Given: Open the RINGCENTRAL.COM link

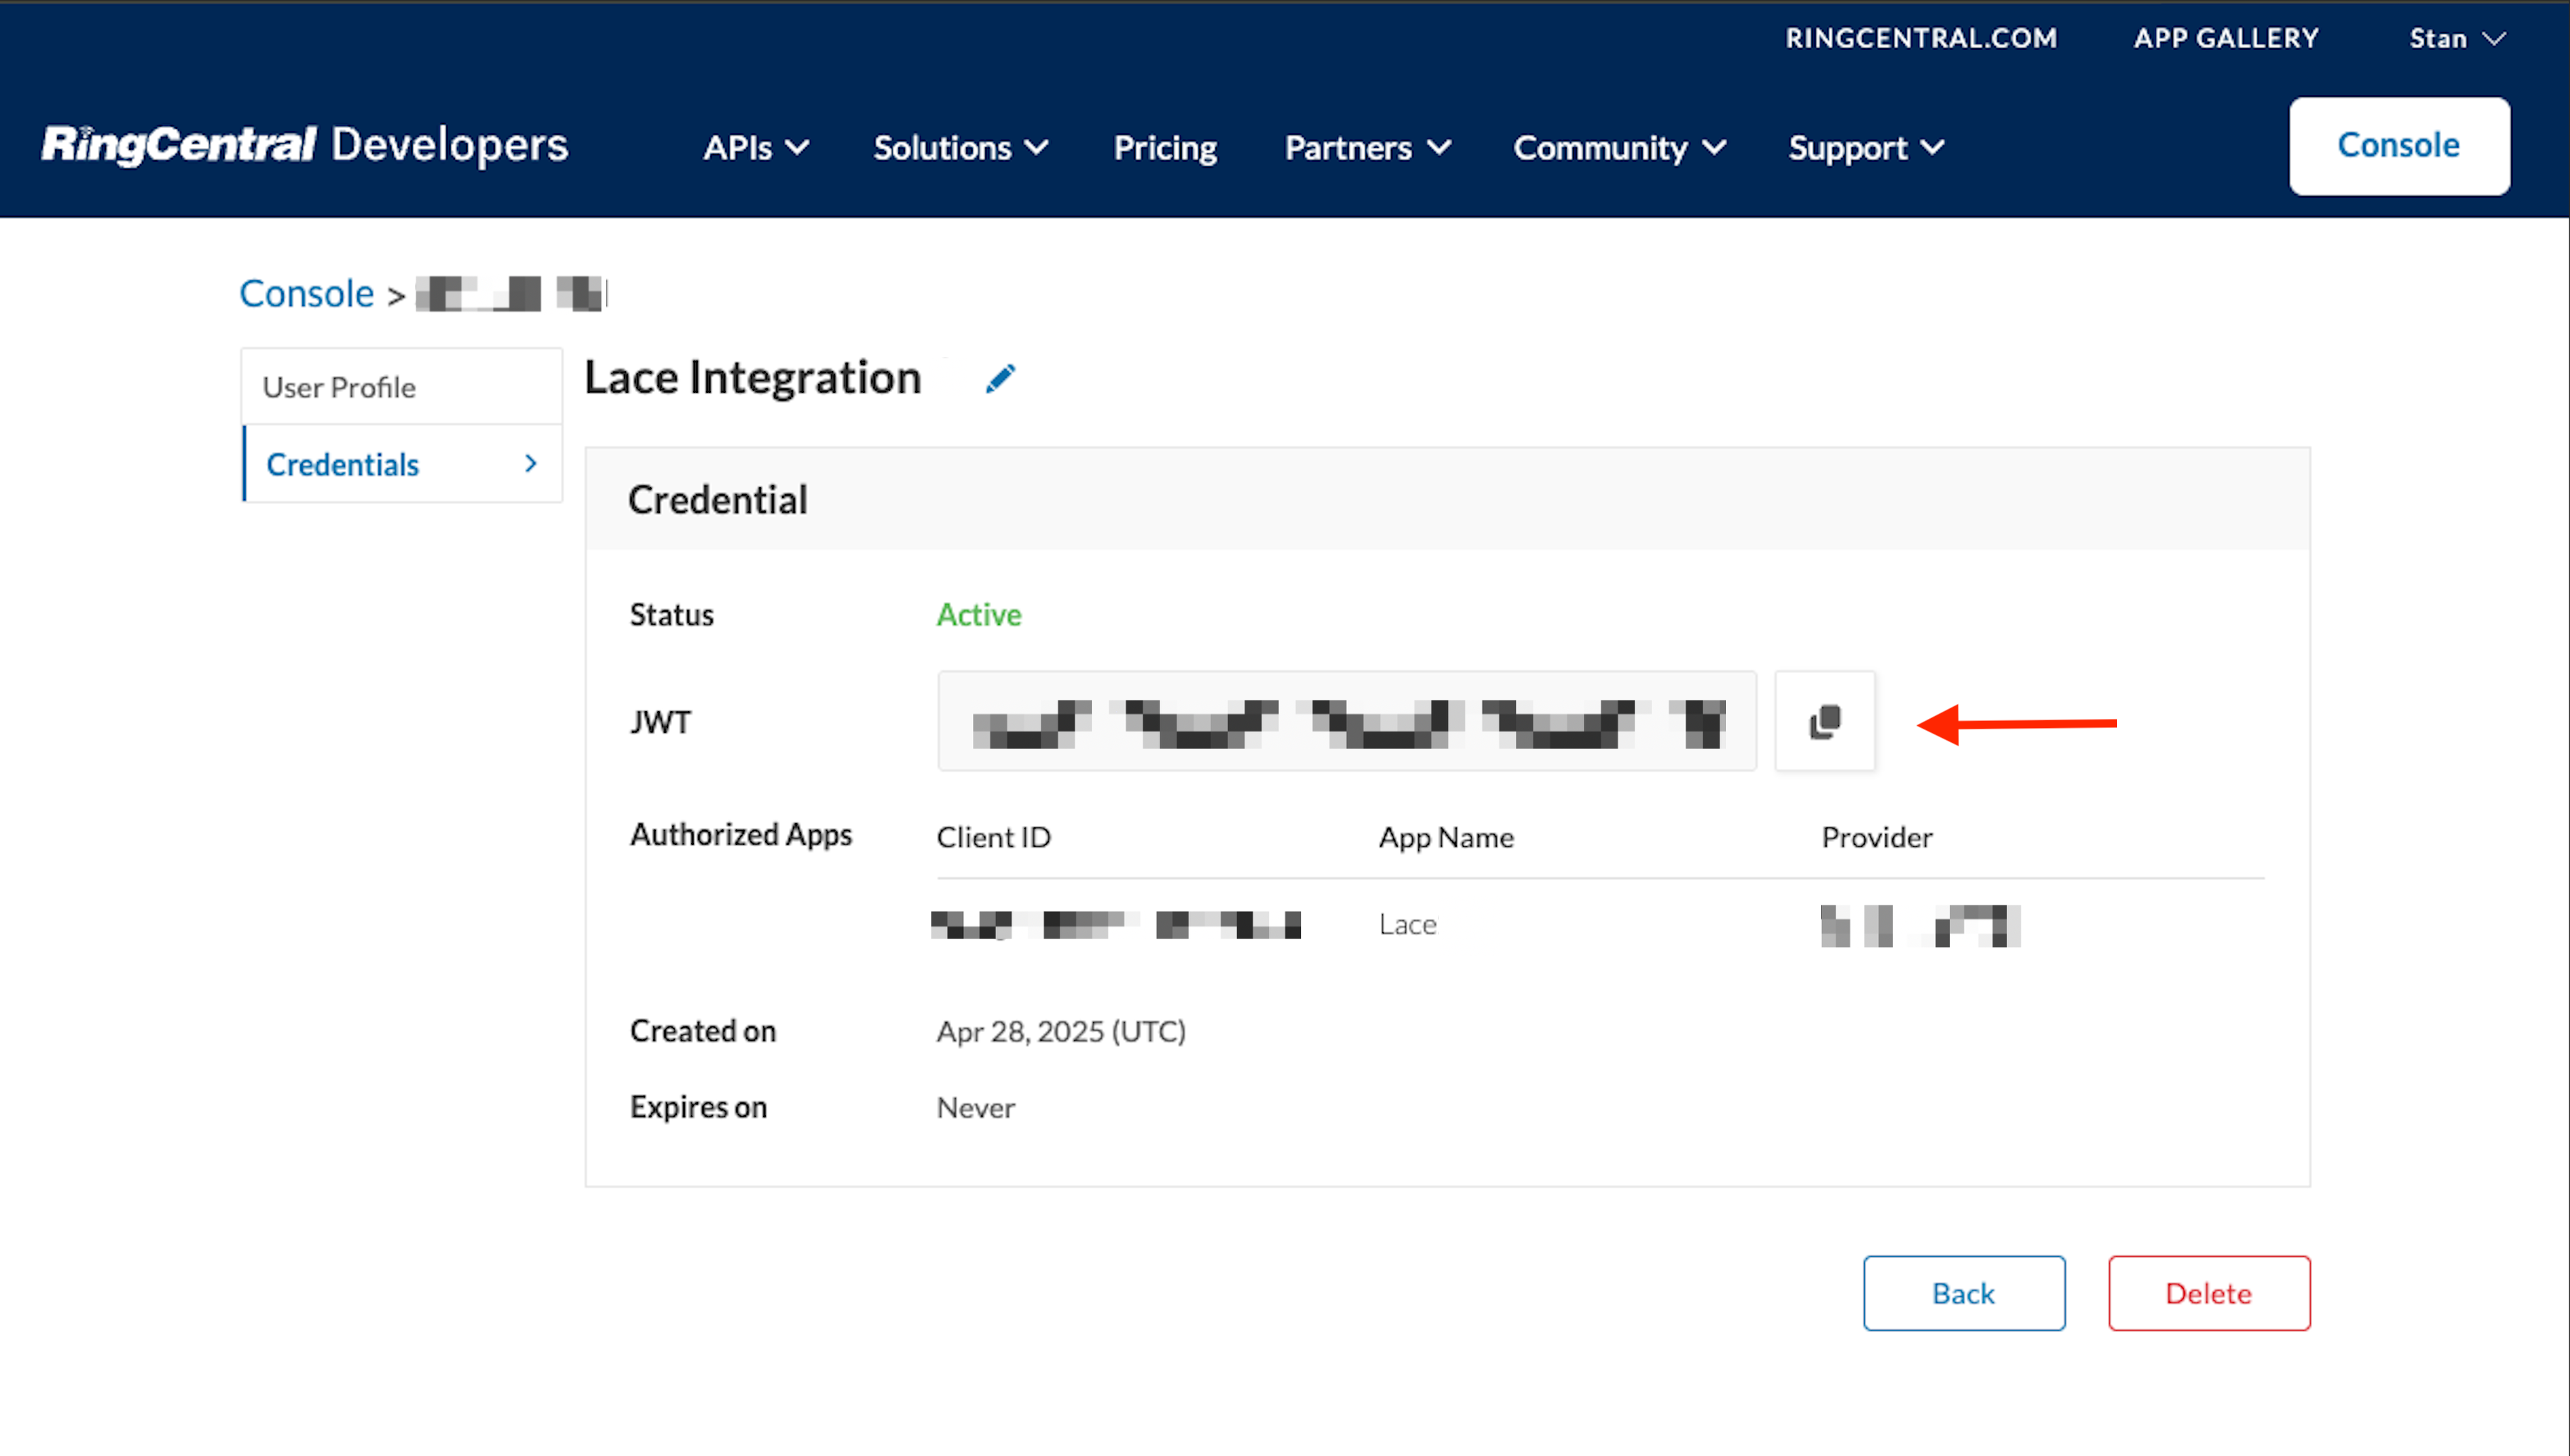Looking at the screenshot, I should (1920, 38).
